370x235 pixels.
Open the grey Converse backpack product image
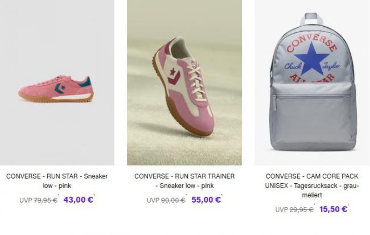click(x=312, y=83)
